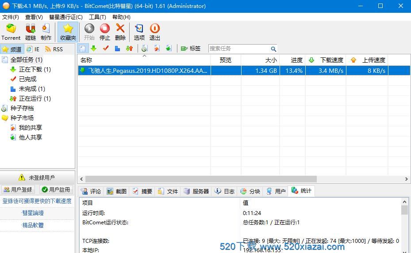Select the 飞驰人生.Pegasus.2019 task row
This screenshot has height=253, width=411.
pyautogui.click(x=244, y=71)
